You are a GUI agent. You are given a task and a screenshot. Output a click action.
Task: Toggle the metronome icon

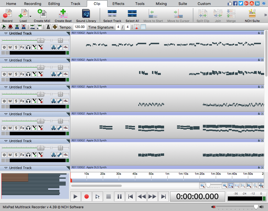pyautogui.click(x=48, y=27)
